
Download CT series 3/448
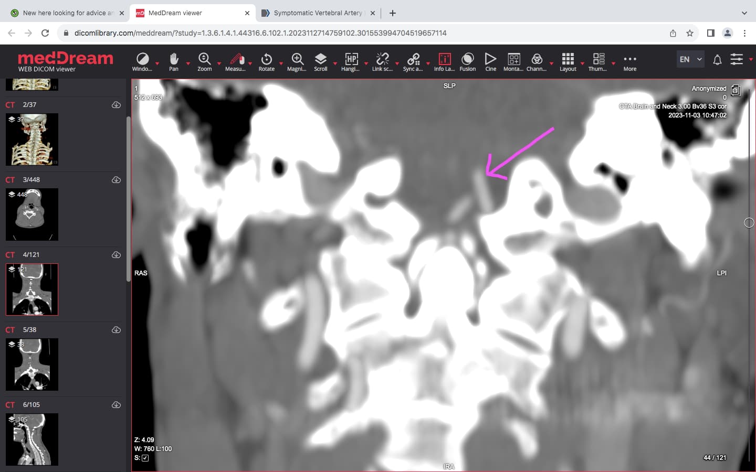click(x=117, y=180)
